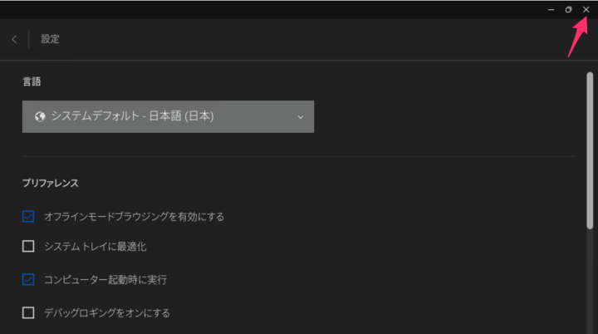Go back using the left arrow icon
This screenshot has width=598, height=334.
[x=14, y=39]
